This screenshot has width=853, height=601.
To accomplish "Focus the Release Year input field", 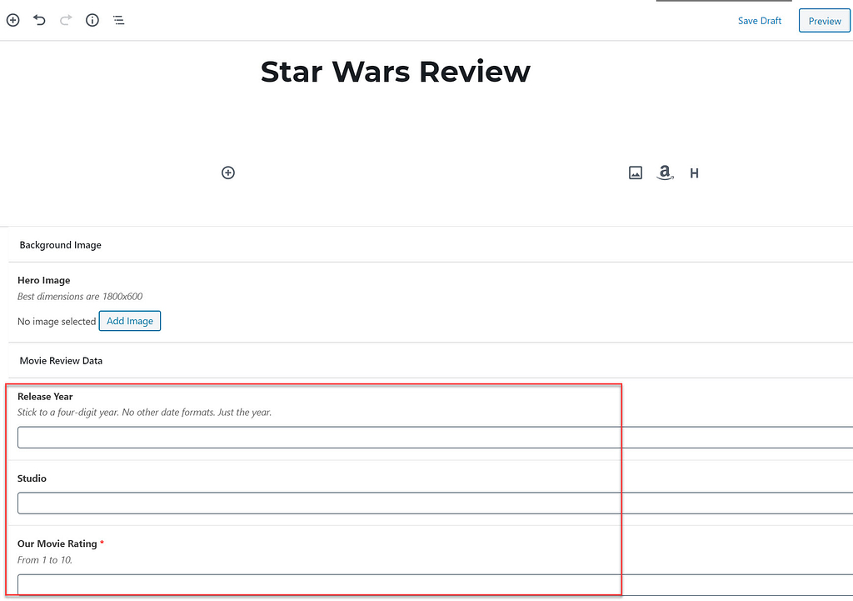I will (x=435, y=438).
